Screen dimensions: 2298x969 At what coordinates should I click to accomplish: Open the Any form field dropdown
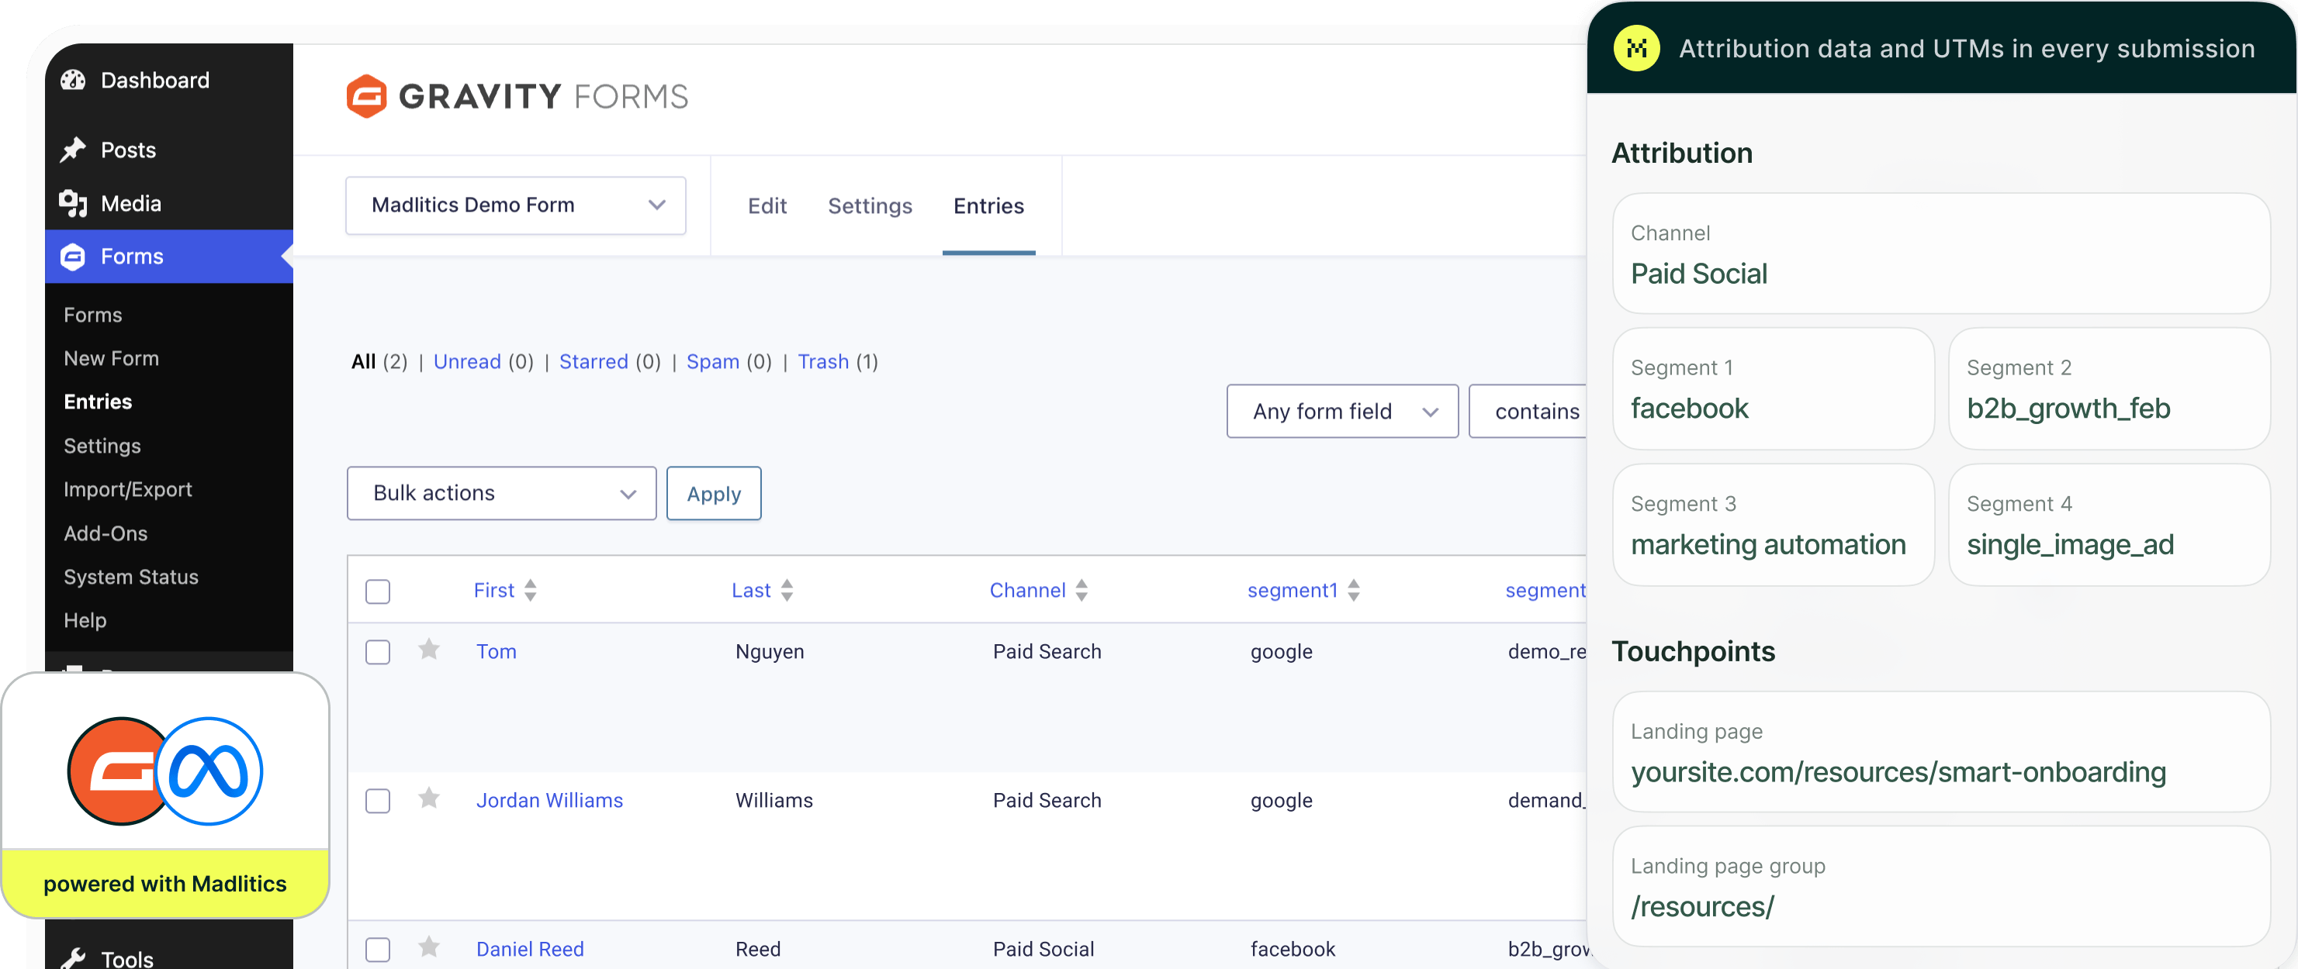pyautogui.click(x=1343, y=412)
